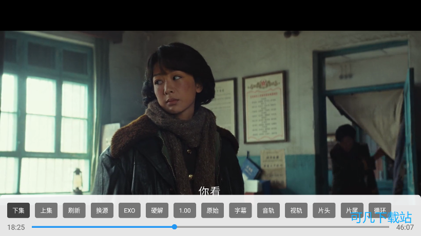Click the 18:25 elapsed time label

[16, 227]
